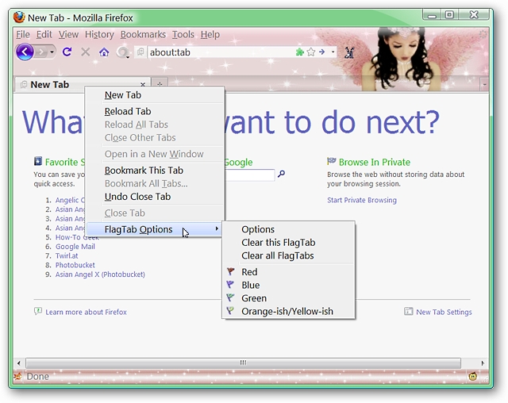This screenshot has width=508, height=403.
Task: Click the Forward navigation arrow
Action: 41,52
